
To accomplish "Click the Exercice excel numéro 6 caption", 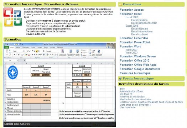I will [x=17, y=124].
